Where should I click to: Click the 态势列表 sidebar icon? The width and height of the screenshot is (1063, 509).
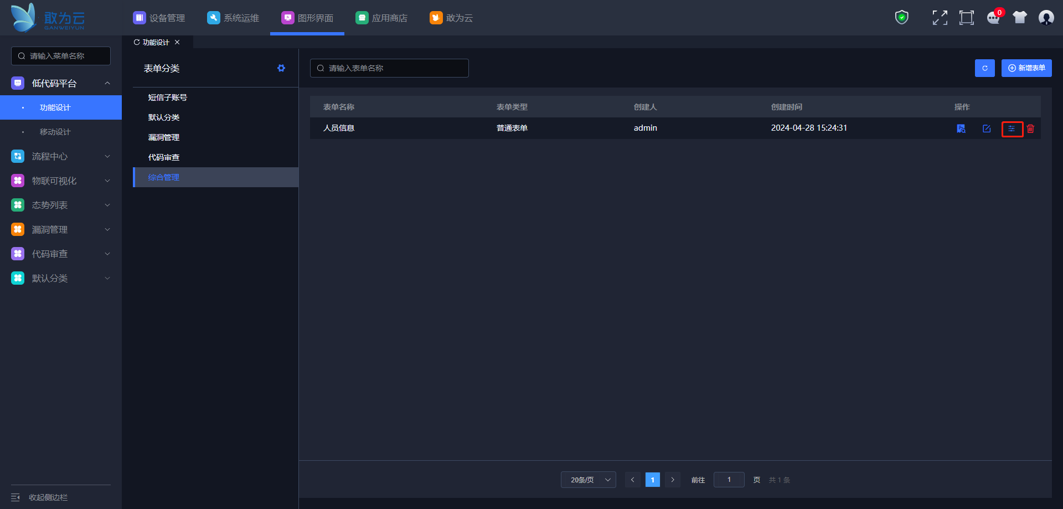tap(18, 205)
